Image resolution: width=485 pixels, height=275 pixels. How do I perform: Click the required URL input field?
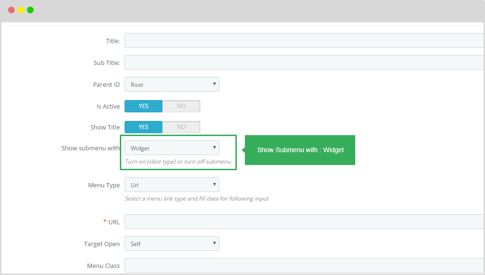[305, 222]
